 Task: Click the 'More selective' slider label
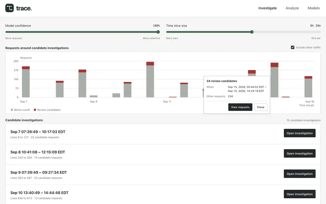coord(151,38)
